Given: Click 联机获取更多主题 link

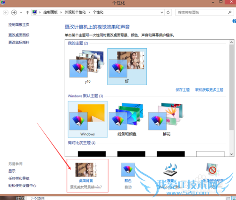Looking at the screenshot, I should pos(209,90).
